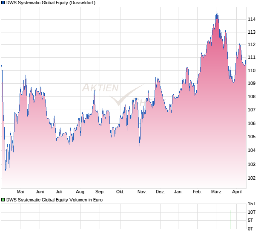
Task: Click the 102 price label on y-axis
Action: 252,178
